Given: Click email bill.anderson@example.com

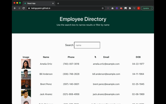Looking at the screenshot, I should click(x=106, y=74).
